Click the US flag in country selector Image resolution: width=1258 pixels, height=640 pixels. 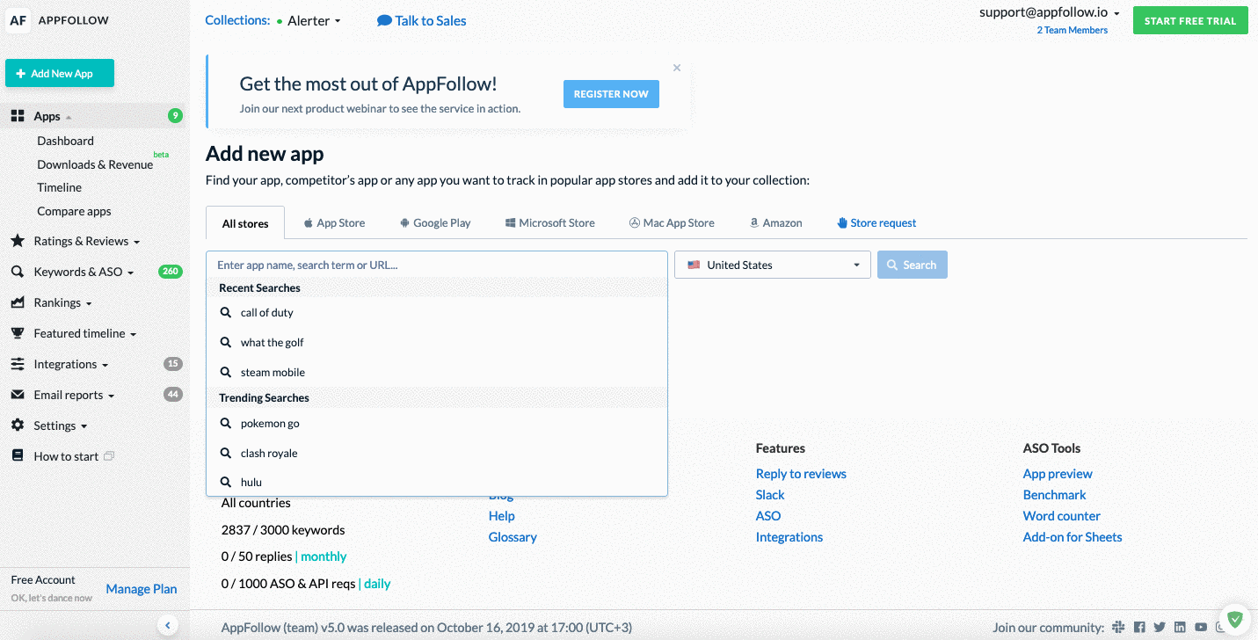[x=694, y=265]
